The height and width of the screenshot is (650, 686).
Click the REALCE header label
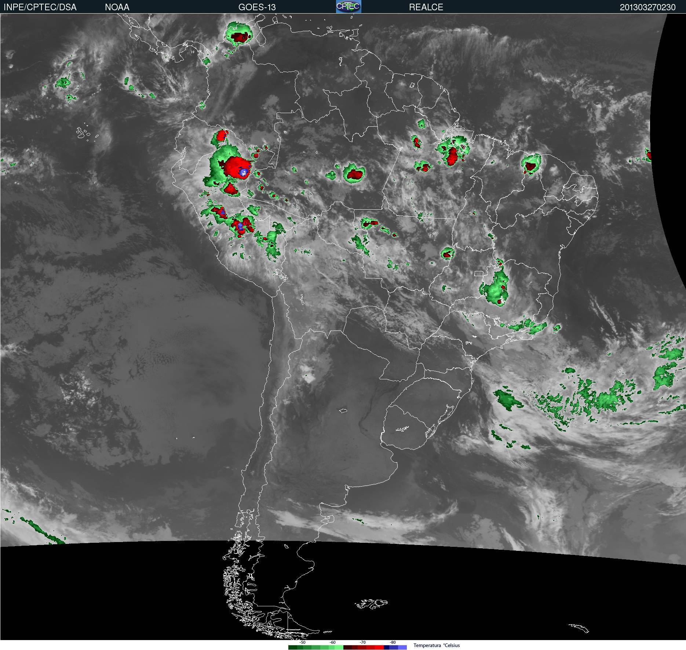426,7
